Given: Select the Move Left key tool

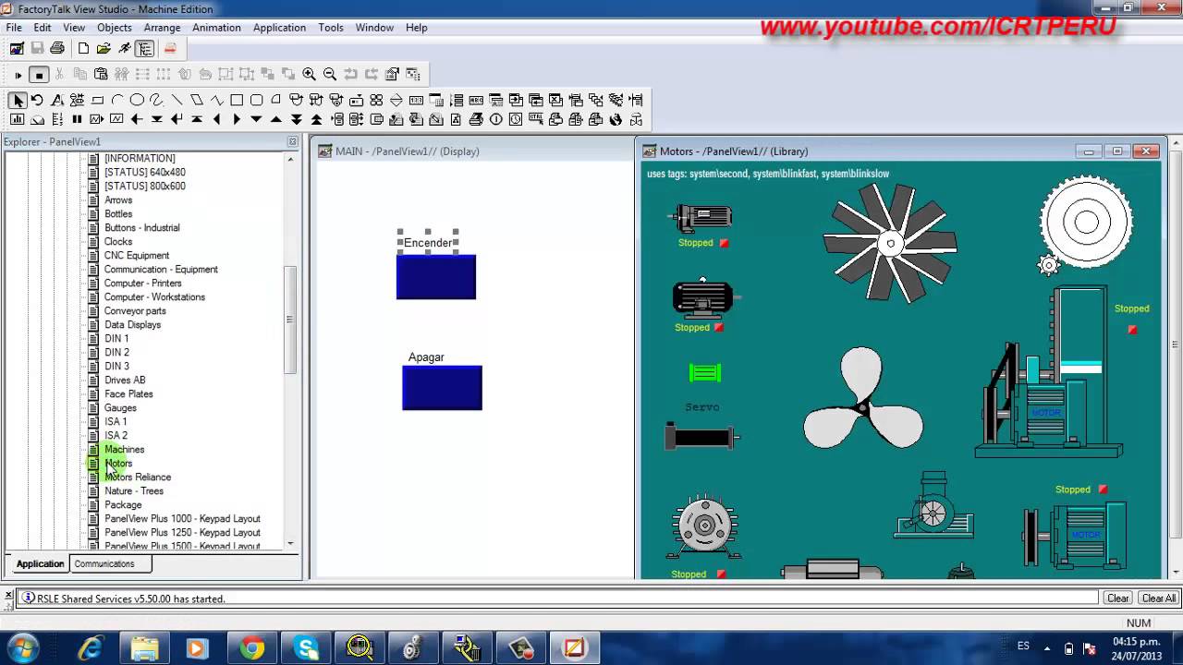Looking at the screenshot, I should [217, 119].
